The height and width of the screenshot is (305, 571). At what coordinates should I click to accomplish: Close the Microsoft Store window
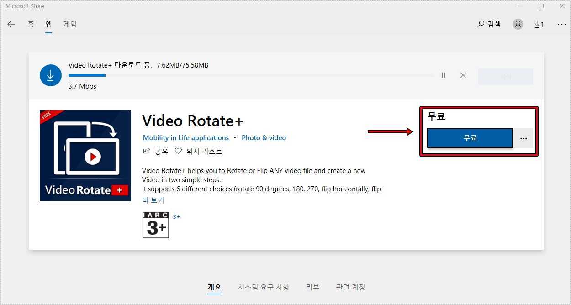(562, 6)
